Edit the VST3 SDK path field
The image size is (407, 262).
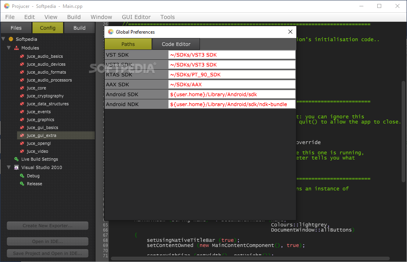pos(232,65)
